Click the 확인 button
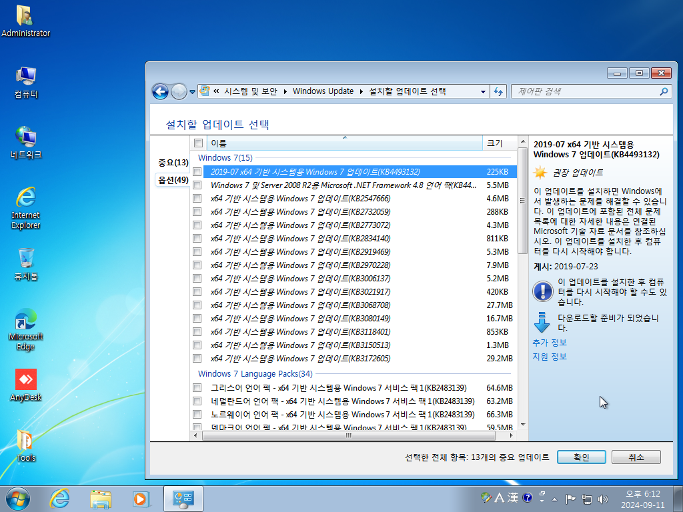The width and height of the screenshot is (683, 512). (x=582, y=457)
